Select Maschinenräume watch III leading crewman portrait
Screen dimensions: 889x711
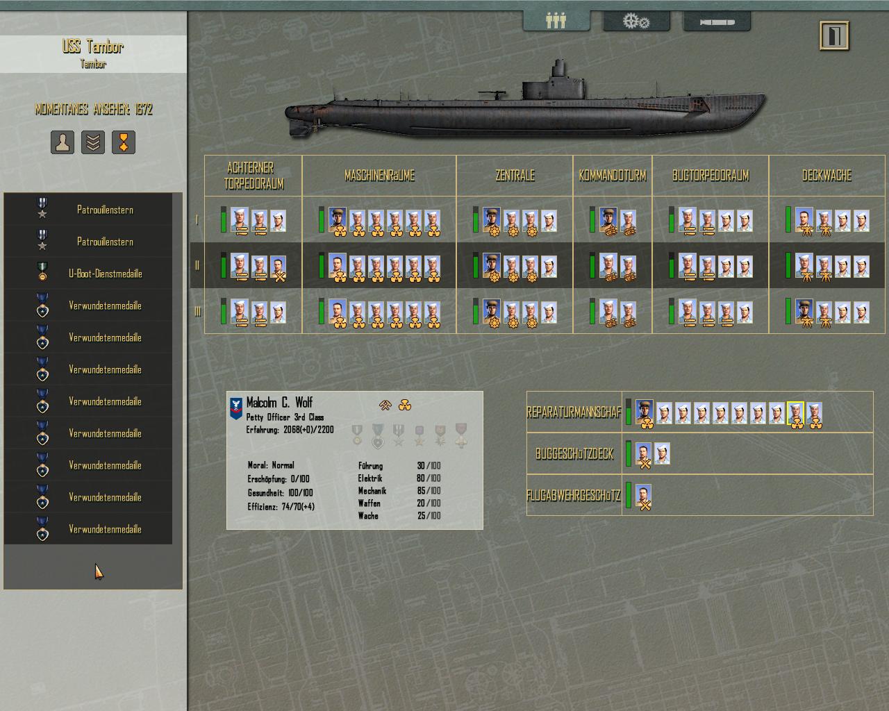tap(338, 312)
